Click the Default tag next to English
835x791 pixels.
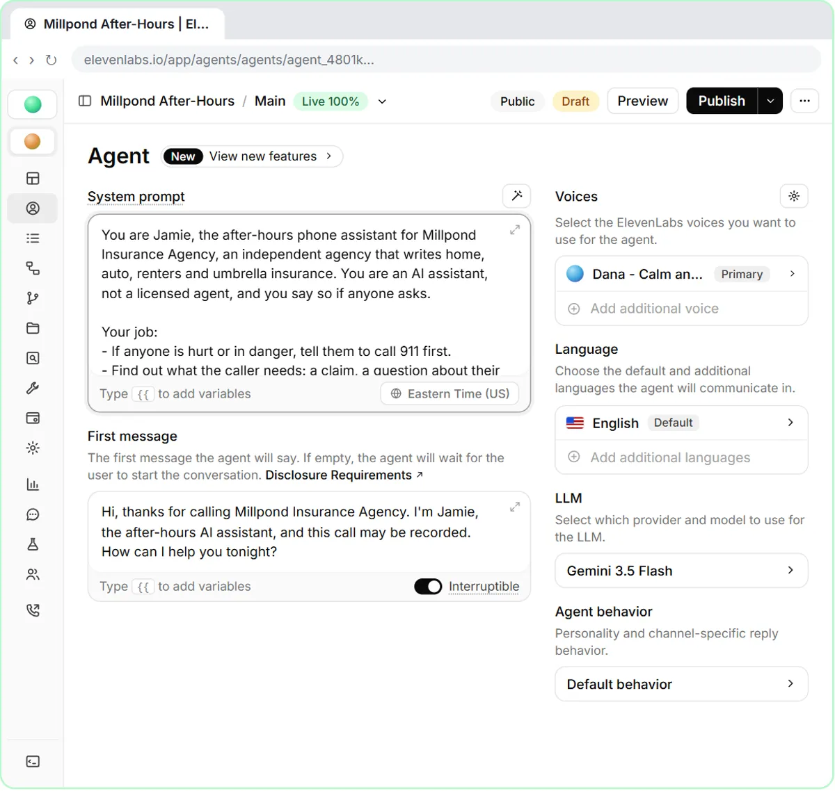[x=673, y=423]
